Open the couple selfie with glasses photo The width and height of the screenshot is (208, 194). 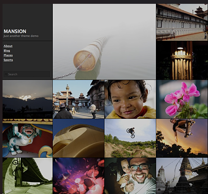pos(130,176)
